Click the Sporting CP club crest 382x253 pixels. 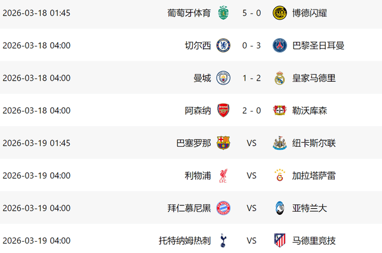click(223, 13)
